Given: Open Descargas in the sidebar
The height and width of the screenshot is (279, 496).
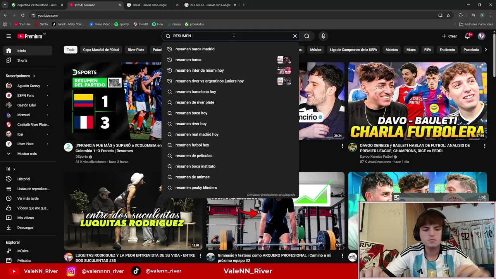Looking at the screenshot, I should 27,227.
